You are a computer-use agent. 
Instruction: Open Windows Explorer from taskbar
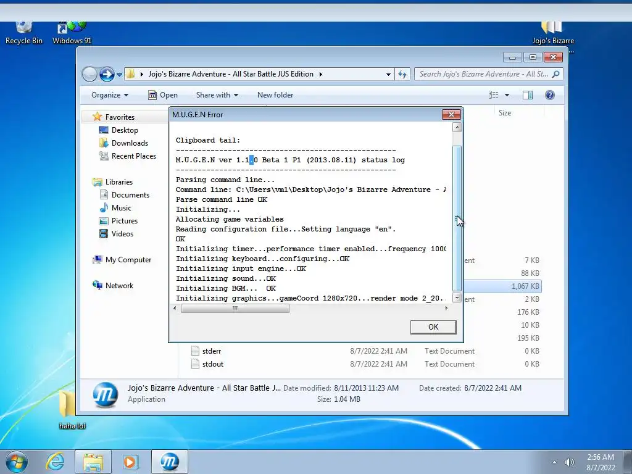[x=93, y=462]
